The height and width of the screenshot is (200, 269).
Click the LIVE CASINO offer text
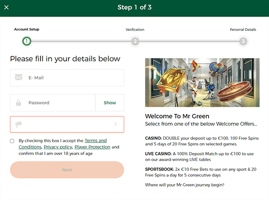click(x=199, y=156)
